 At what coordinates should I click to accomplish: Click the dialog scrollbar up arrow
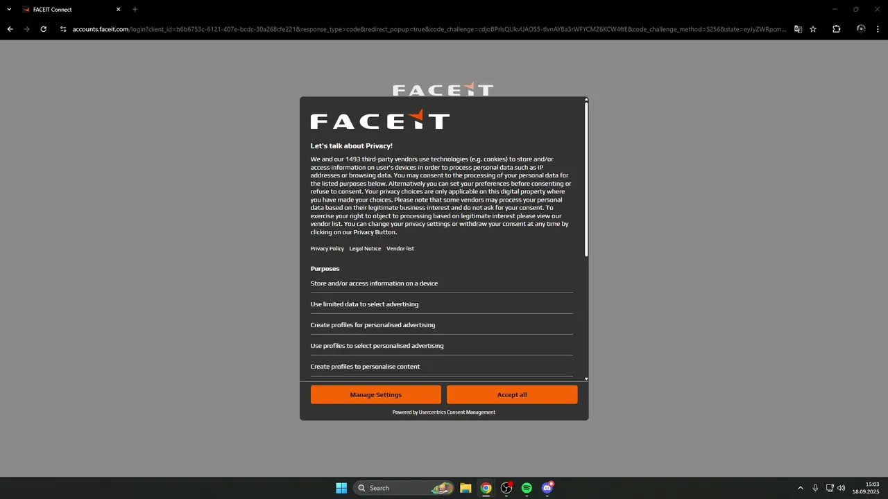pyautogui.click(x=586, y=100)
